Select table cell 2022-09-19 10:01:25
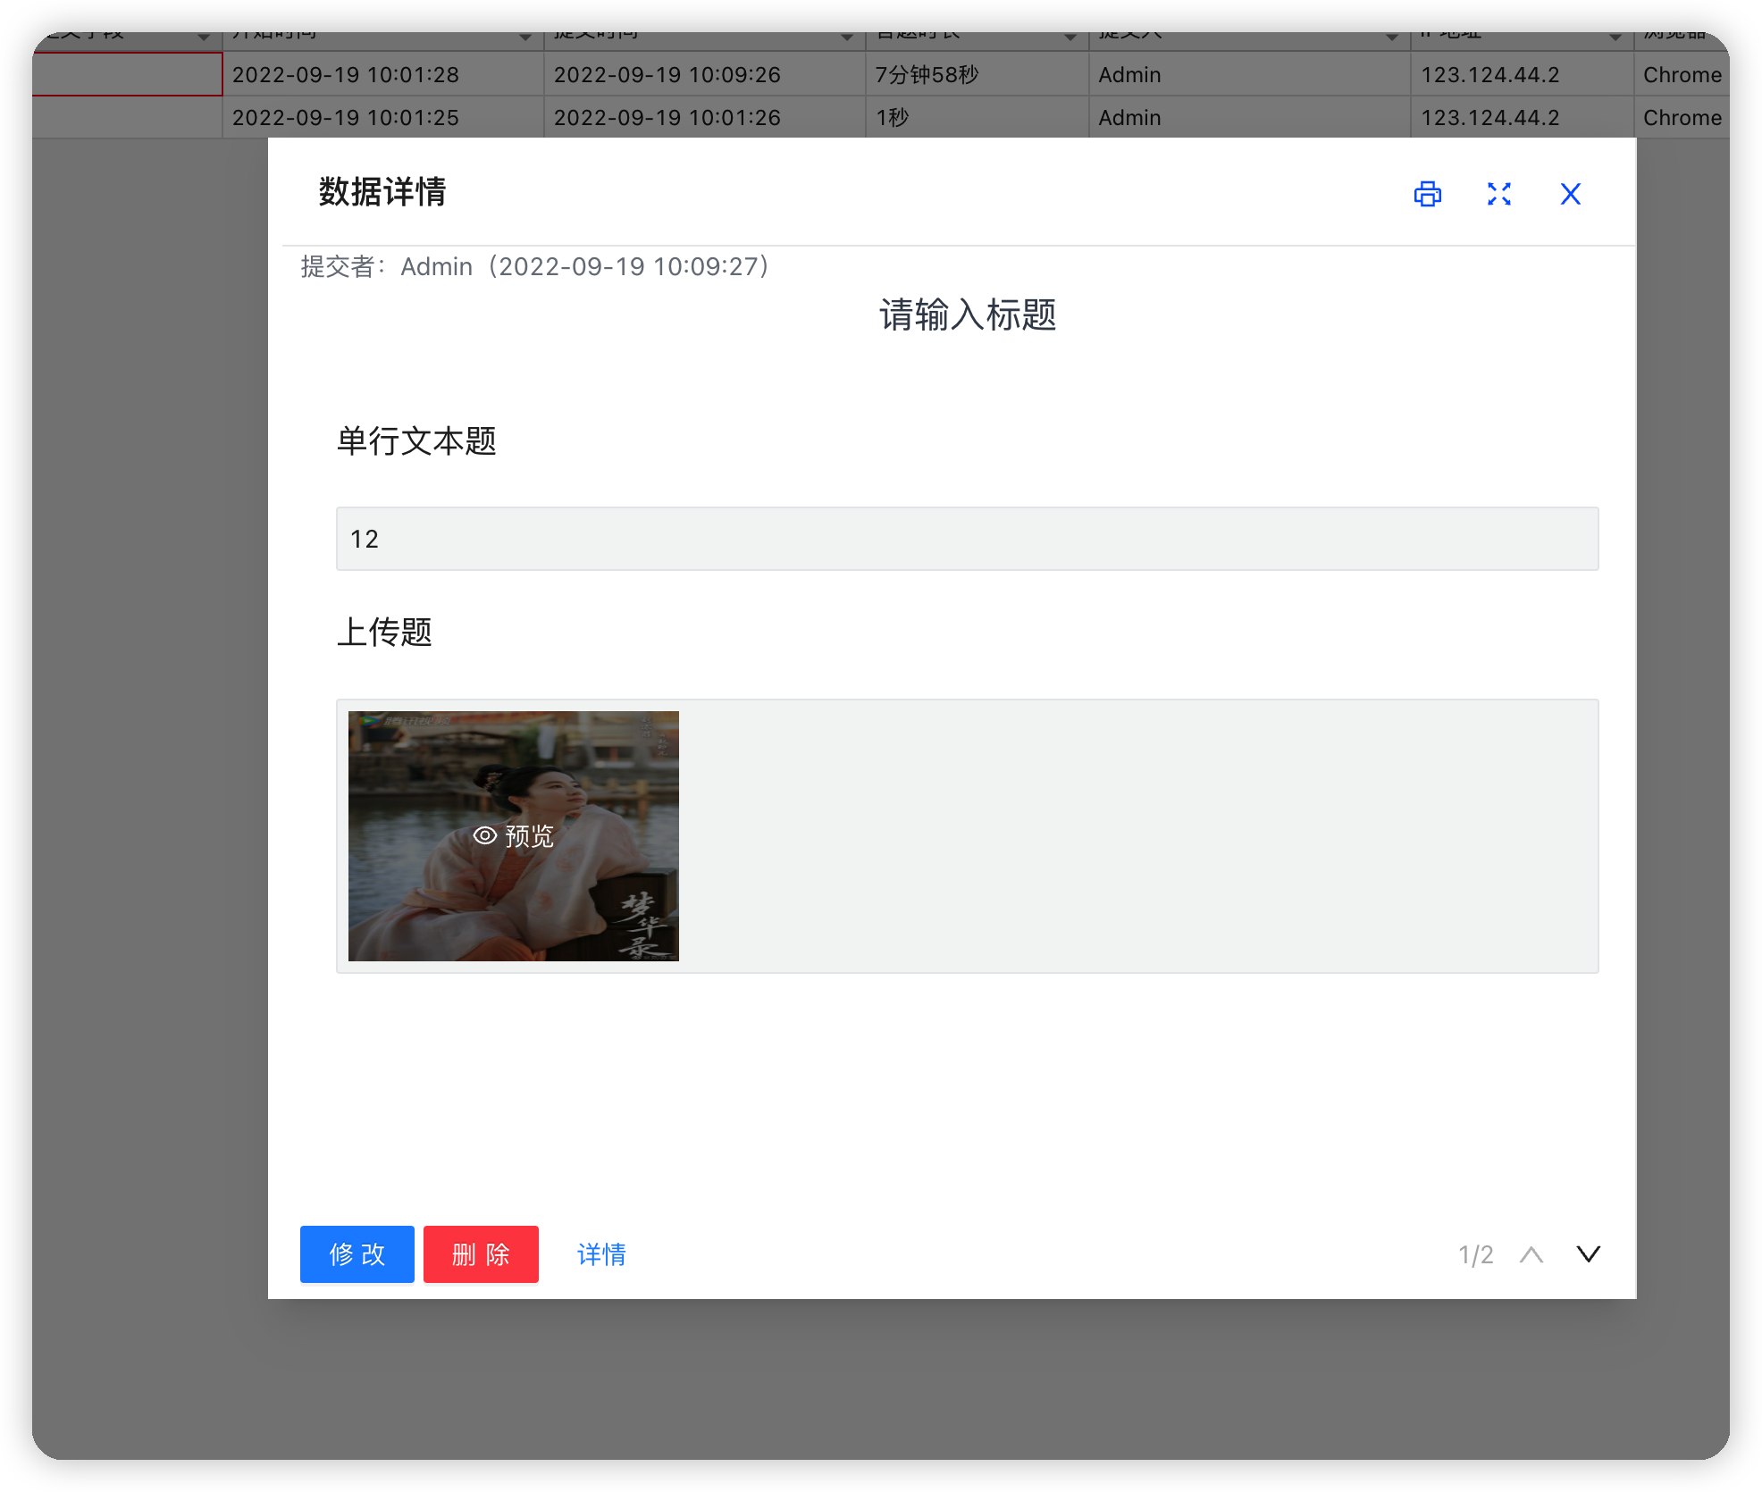 pyautogui.click(x=383, y=117)
